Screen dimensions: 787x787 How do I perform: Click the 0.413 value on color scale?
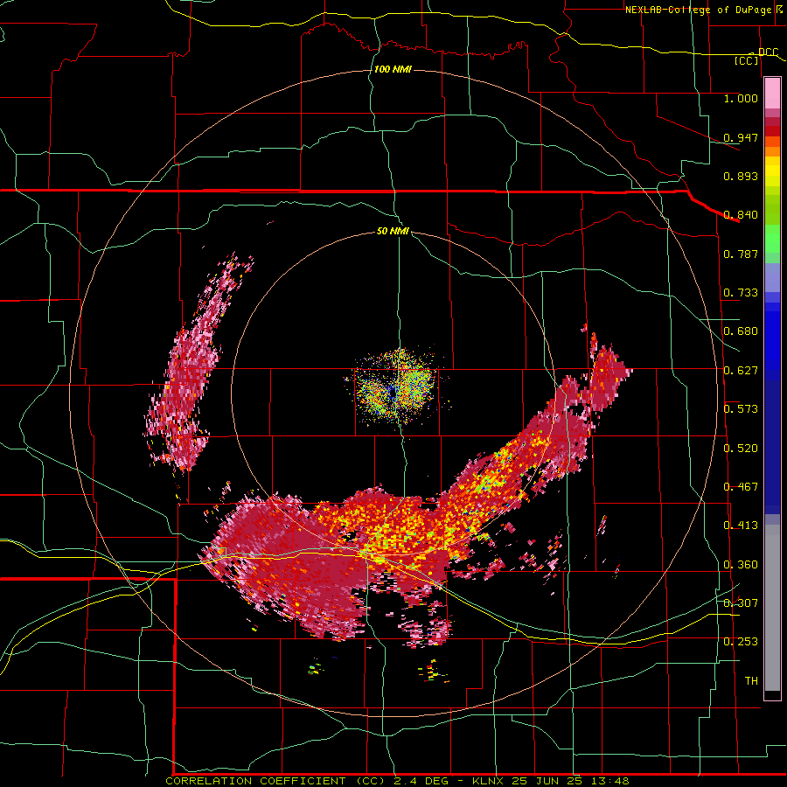tap(741, 525)
